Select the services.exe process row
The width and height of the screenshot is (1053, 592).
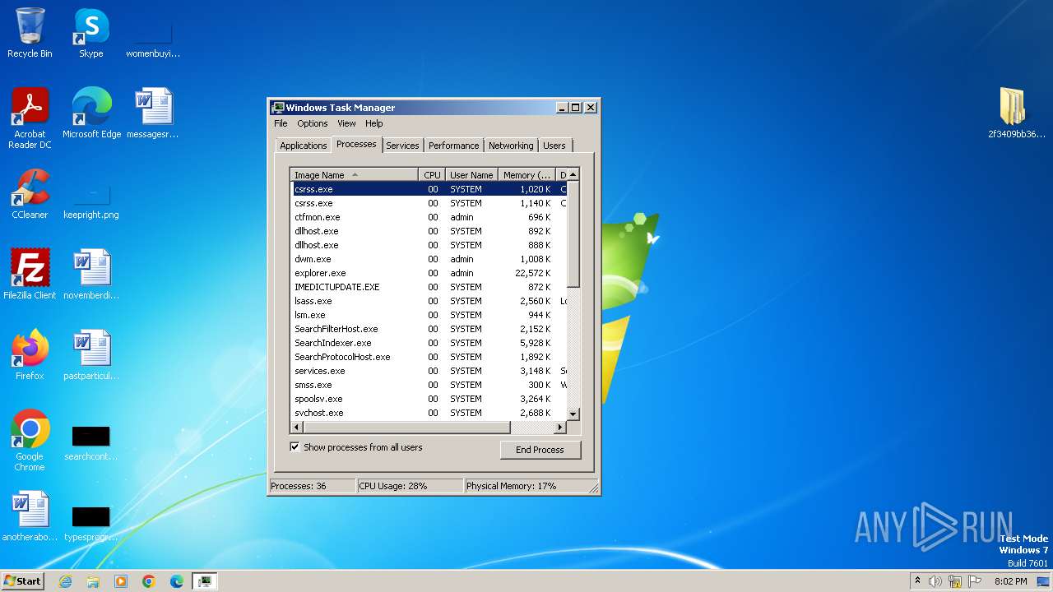429,371
